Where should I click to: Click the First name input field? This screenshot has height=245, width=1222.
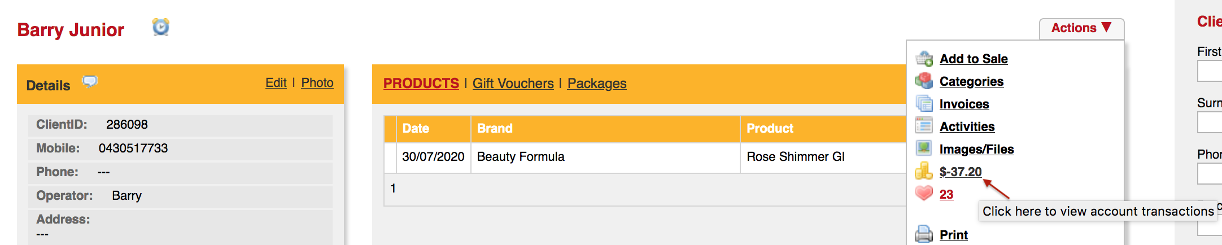[x=1210, y=72]
